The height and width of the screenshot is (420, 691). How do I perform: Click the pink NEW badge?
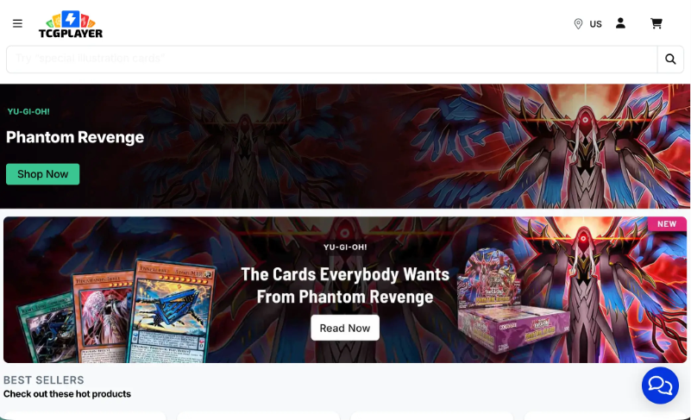pos(667,224)
